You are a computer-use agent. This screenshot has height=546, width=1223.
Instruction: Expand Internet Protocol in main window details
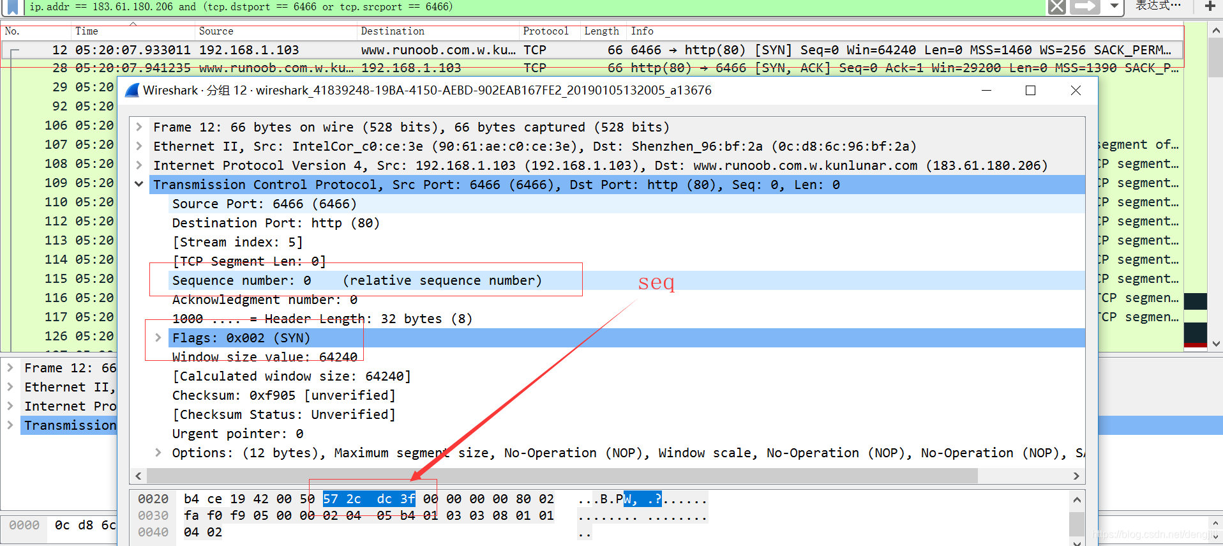tap(10, 406)
